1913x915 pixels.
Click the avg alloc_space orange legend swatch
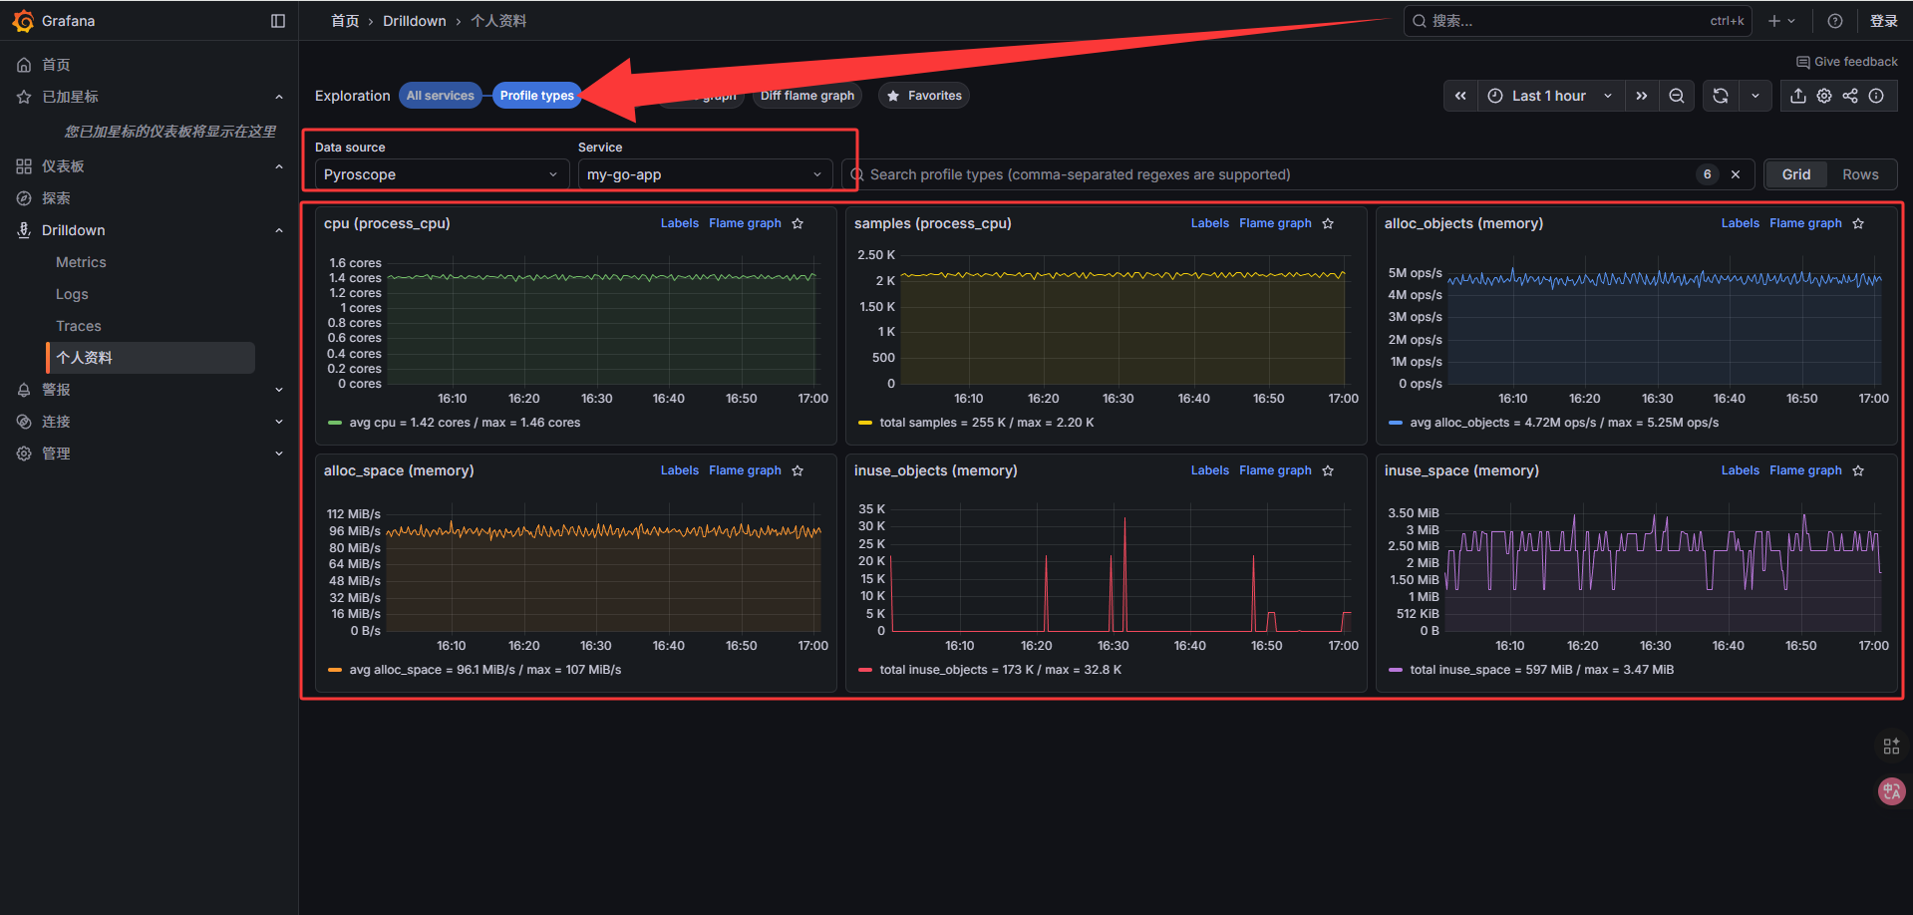(x=335, y=670)
